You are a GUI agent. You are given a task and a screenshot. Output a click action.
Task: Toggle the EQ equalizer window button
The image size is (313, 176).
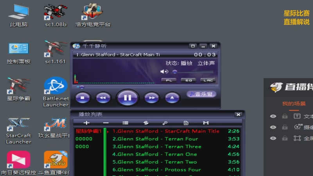point(189,80)
